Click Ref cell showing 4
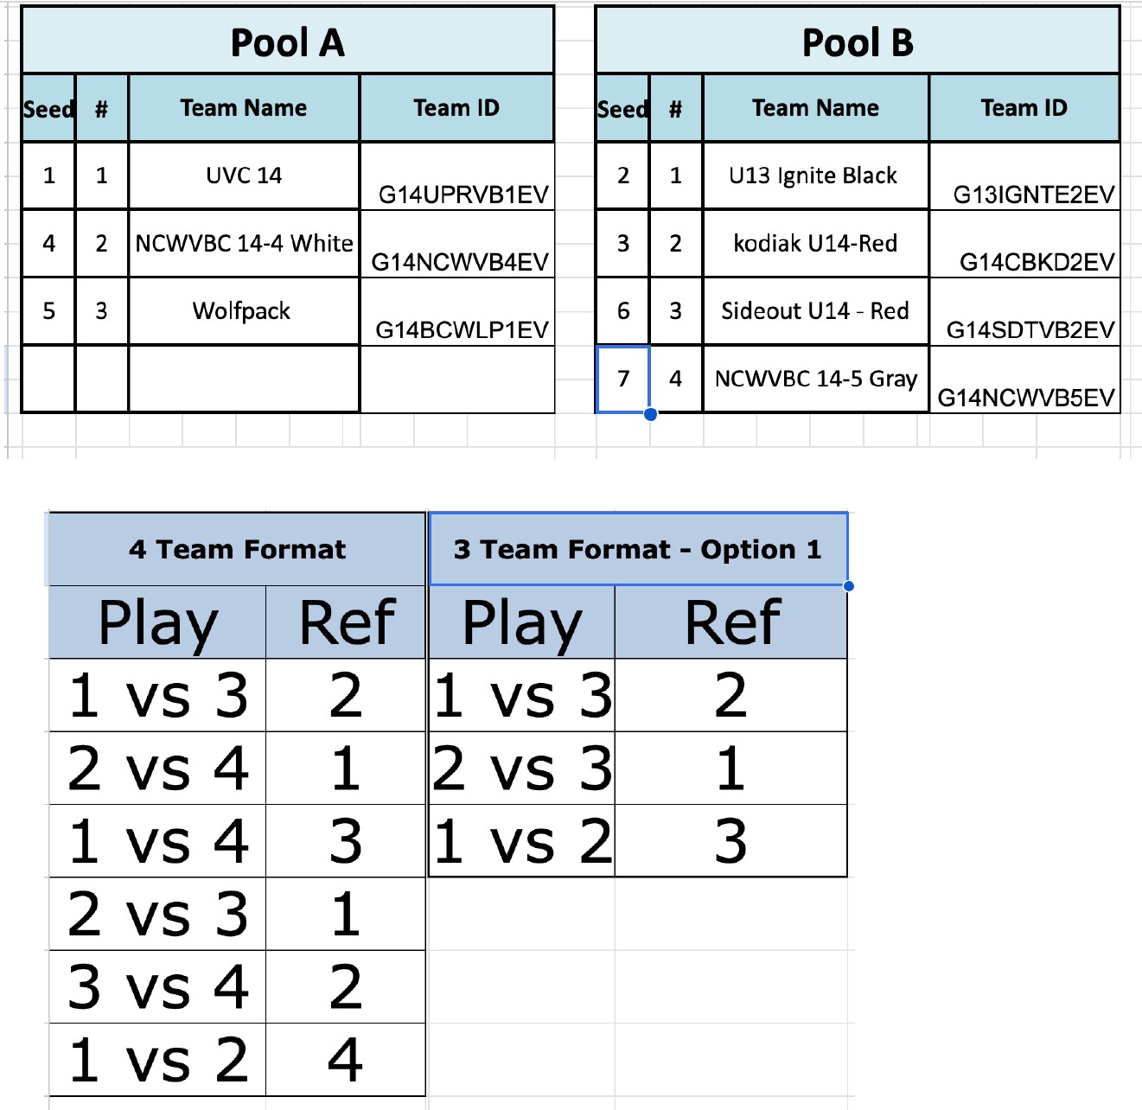The width and height of the screenshot is (1142, 1110). pos(345,1060)
